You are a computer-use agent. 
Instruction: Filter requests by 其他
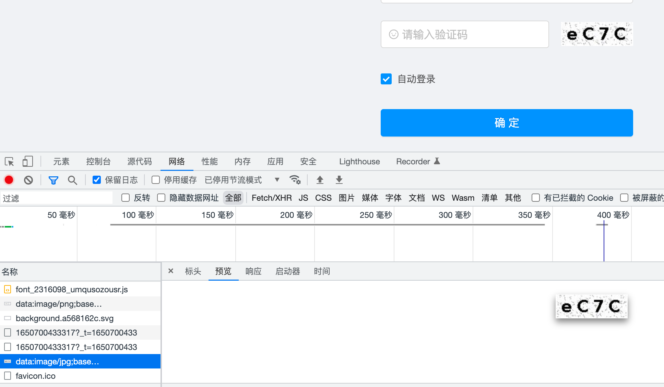(x=513, y=198)
